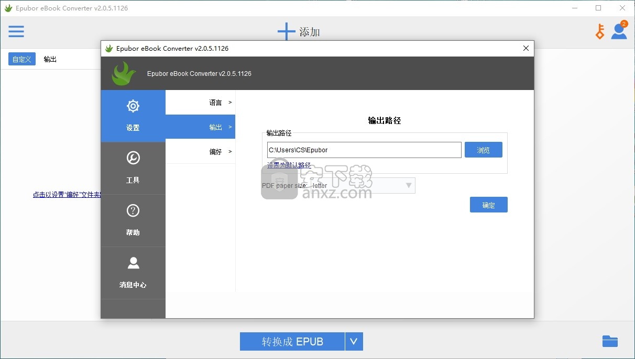The height and width of the screenshot is (359, 635).
Task: Click the 转换成 EPUB button
Action: [292, 341]
